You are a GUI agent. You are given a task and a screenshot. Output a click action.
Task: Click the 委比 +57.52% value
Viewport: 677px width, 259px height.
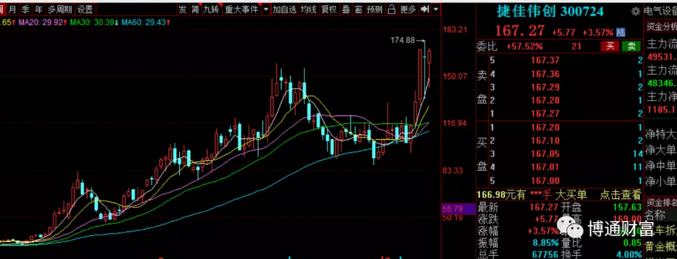coord(525,46)
